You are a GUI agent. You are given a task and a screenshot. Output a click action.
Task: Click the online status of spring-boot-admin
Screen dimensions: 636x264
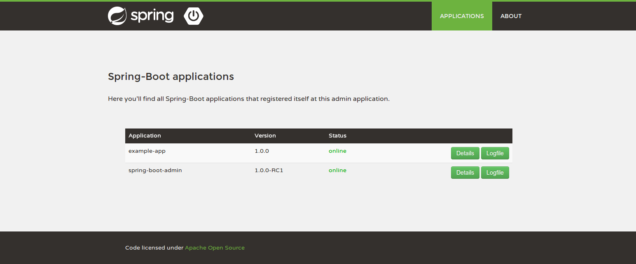(x=337, y=171)
